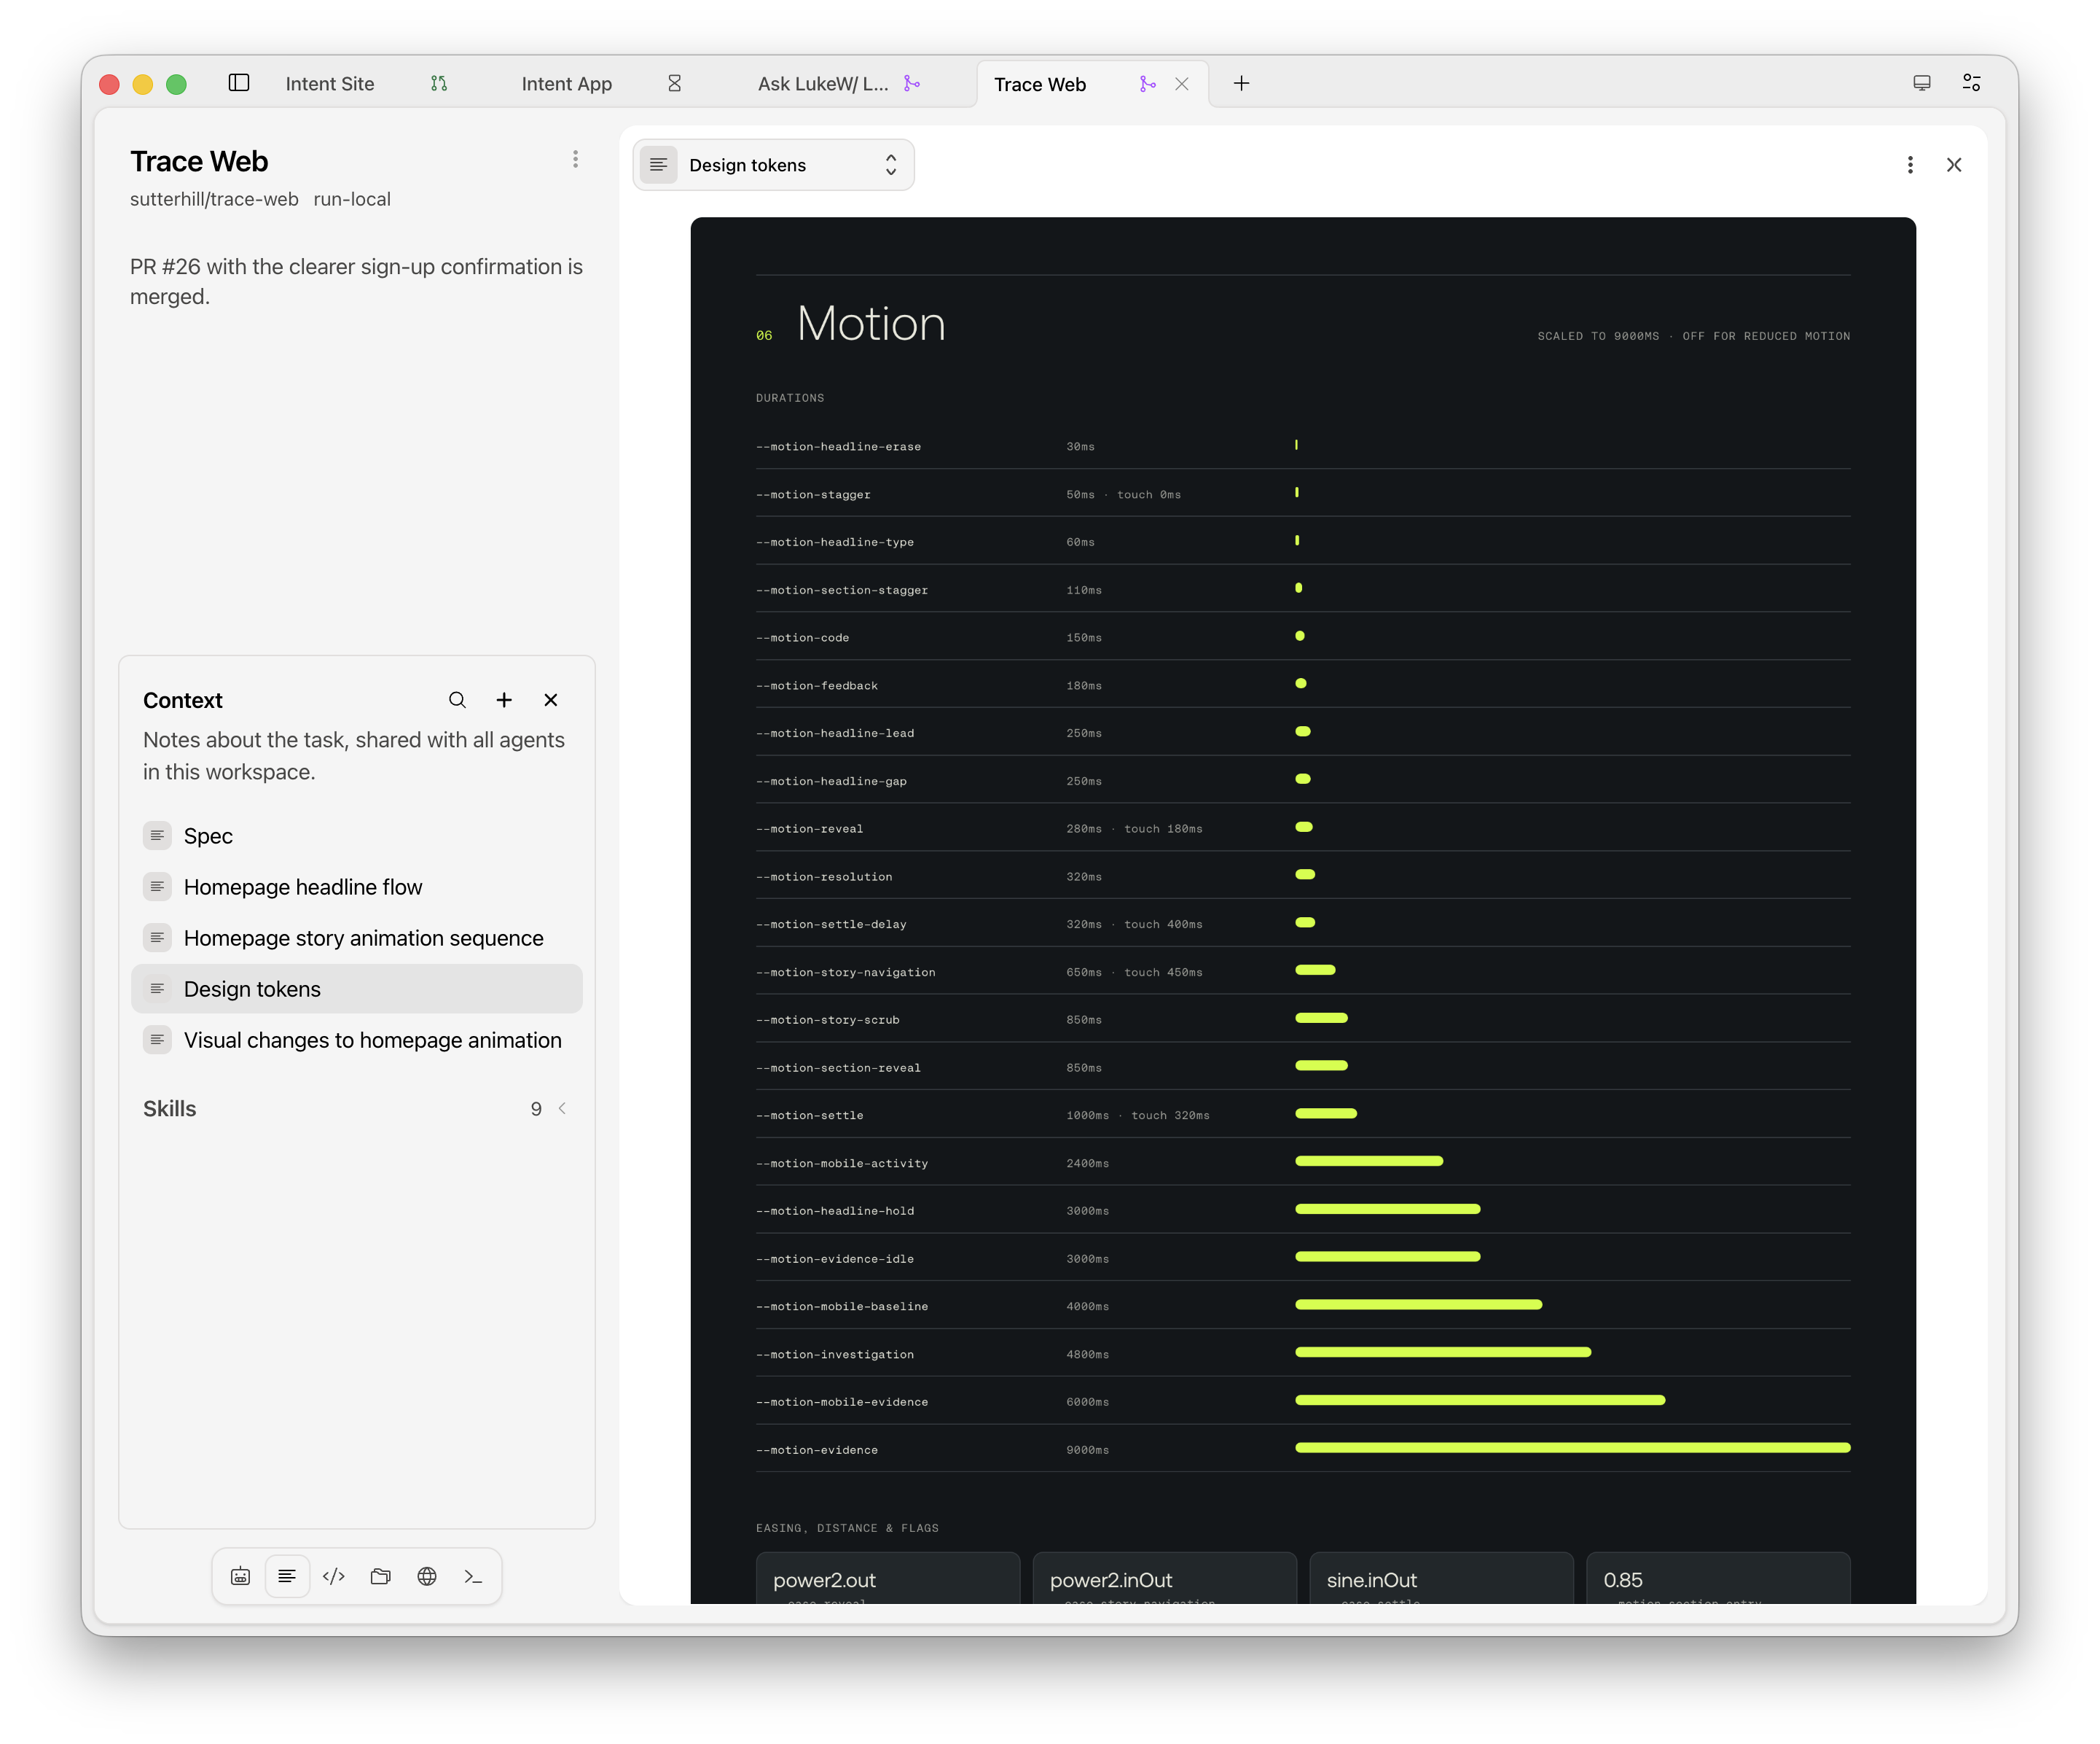Viewport: 2100px width, 1744px height.
Task: Click the pull request icon beside Intent Site
Action: coord(439,84)
